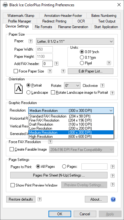124x220 pixels.
Task: Open Pages Per Sheet (N-Up) Settings
Action: coord(59,175)
